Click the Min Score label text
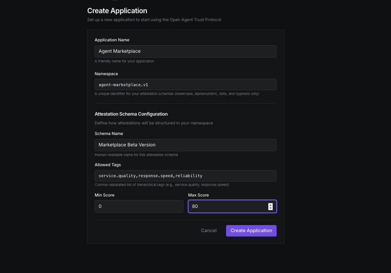This screenshot has width=391, height=273. tap(104, 195)
